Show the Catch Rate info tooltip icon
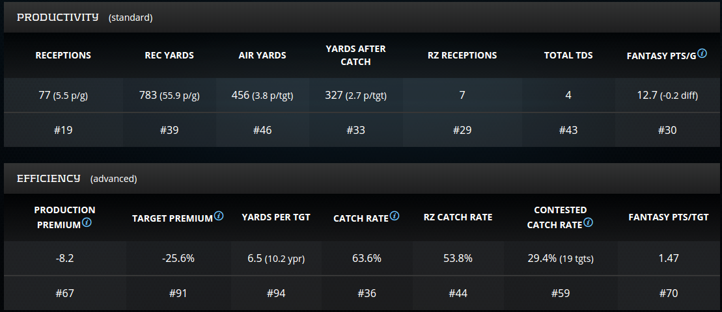This screenshot has width=722, height=312. pos(395,216)
